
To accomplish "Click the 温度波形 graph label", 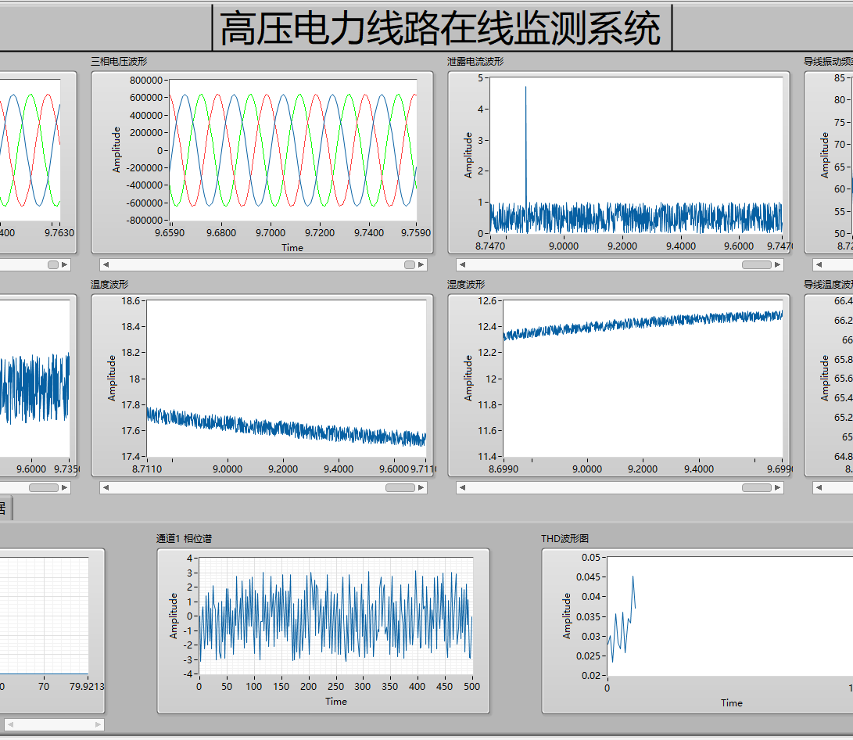I will (109, 285).
